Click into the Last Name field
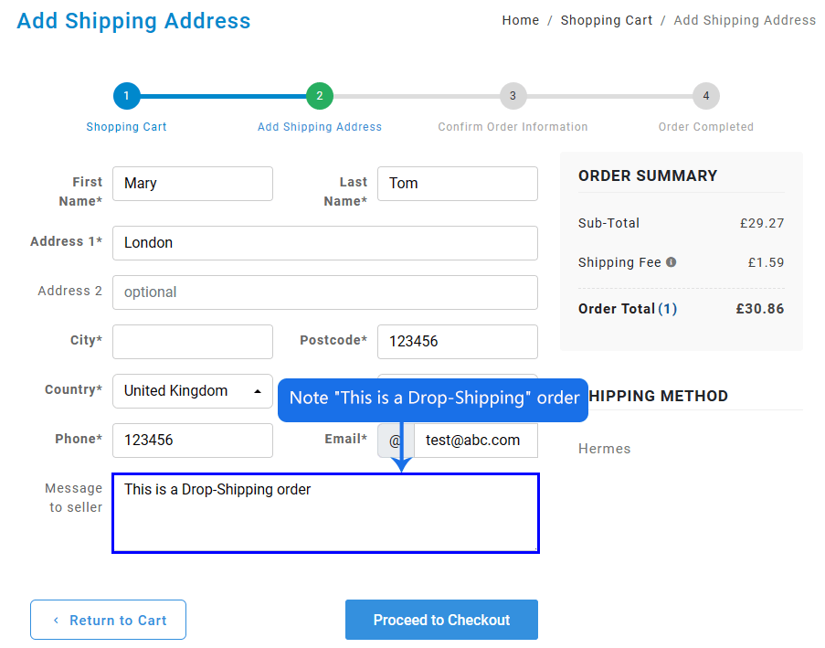The width and height of the screenshot is (825, 648). [x=457, y=184]
